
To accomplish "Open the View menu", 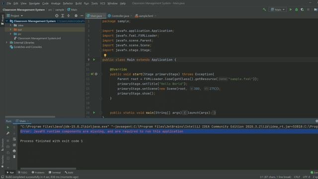I will pyautogui.click(x=23, y=3).
